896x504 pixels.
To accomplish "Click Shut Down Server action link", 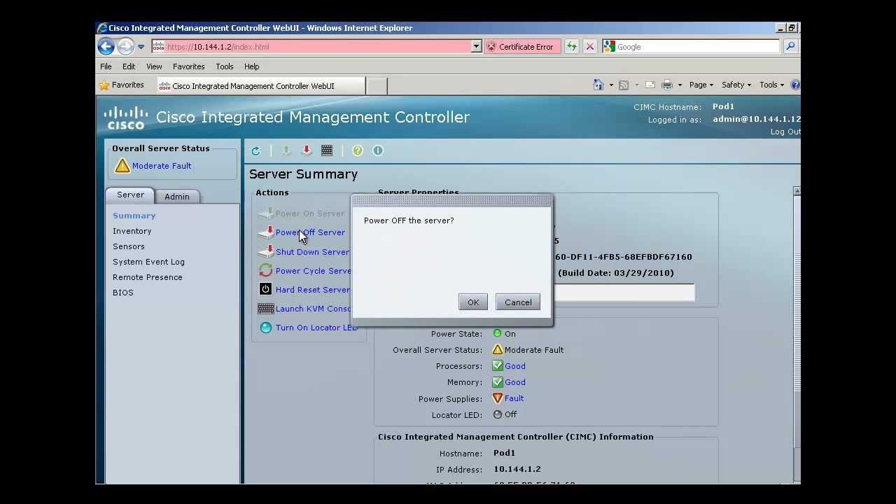I will tap(313, 252).
